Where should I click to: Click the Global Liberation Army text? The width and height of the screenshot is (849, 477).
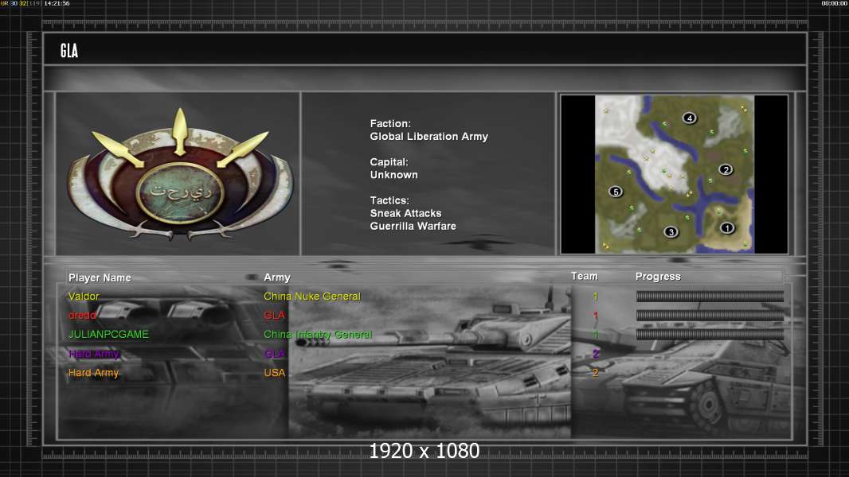pos(428,137)
